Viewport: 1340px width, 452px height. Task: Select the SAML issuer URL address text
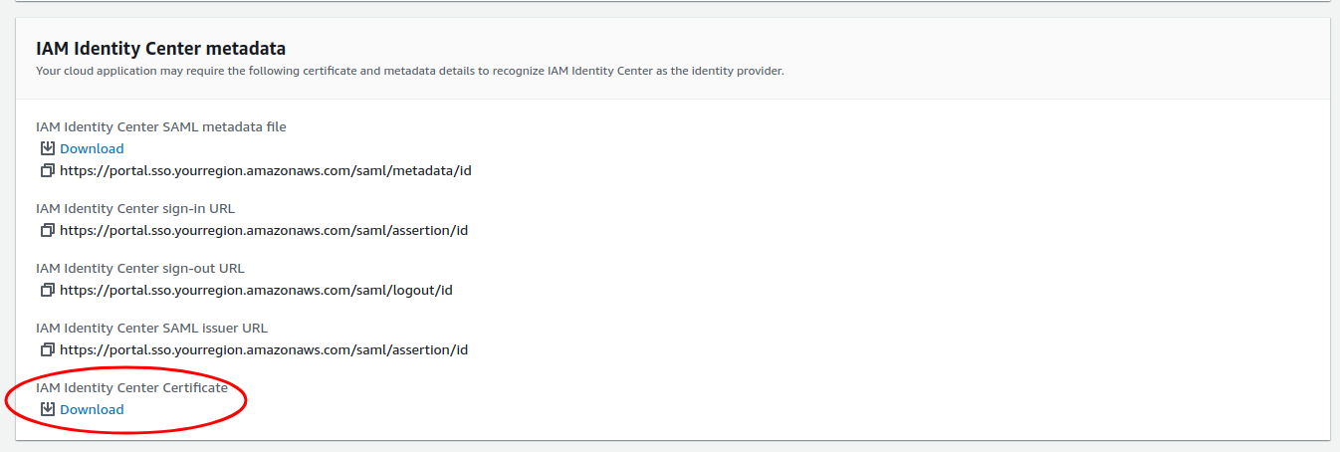[264, 349]
